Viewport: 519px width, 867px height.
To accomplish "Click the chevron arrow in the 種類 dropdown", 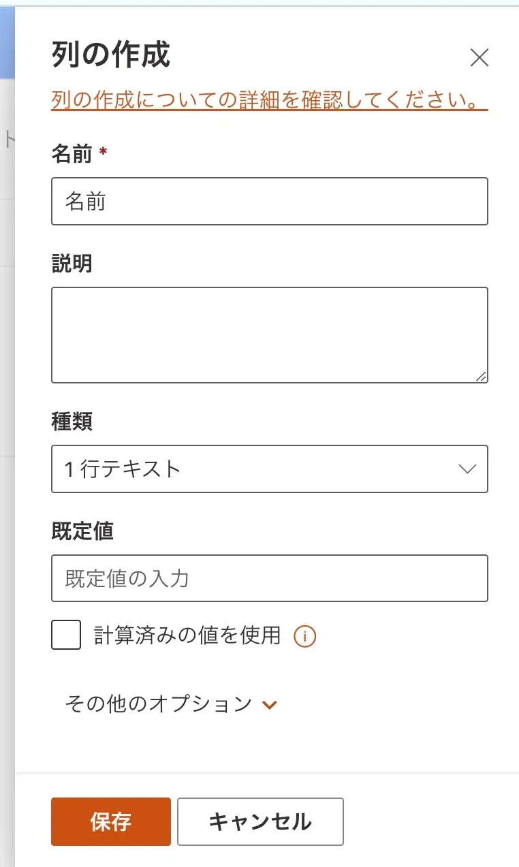I will pyautogui.click(x=467, y=469).
